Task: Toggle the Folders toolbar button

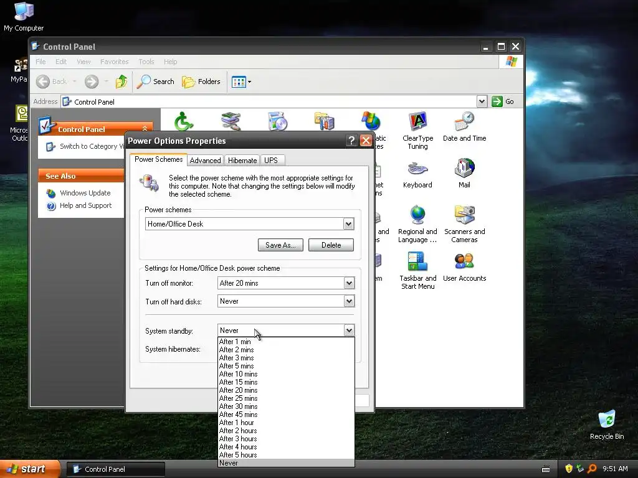Action: coord(201,82)
